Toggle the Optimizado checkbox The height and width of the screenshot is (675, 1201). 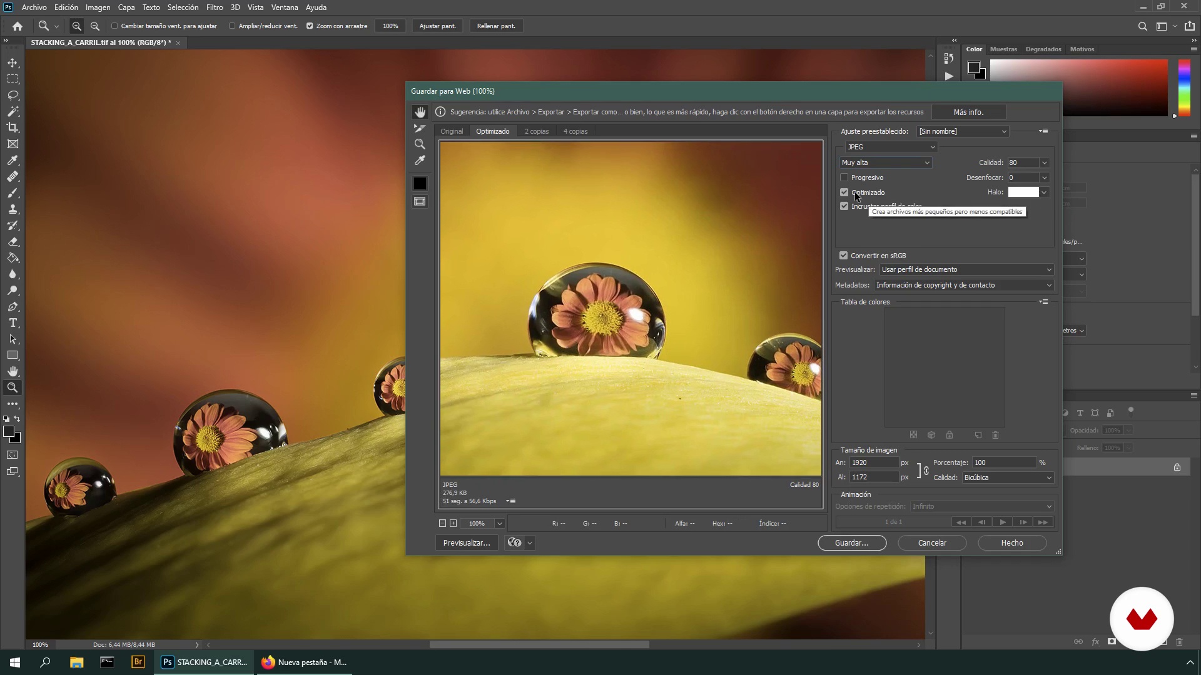coord(844,192)
